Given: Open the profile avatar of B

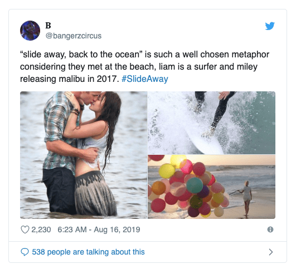Looking at the screenshot, I should pyautogui.click(x=30, y=31).
